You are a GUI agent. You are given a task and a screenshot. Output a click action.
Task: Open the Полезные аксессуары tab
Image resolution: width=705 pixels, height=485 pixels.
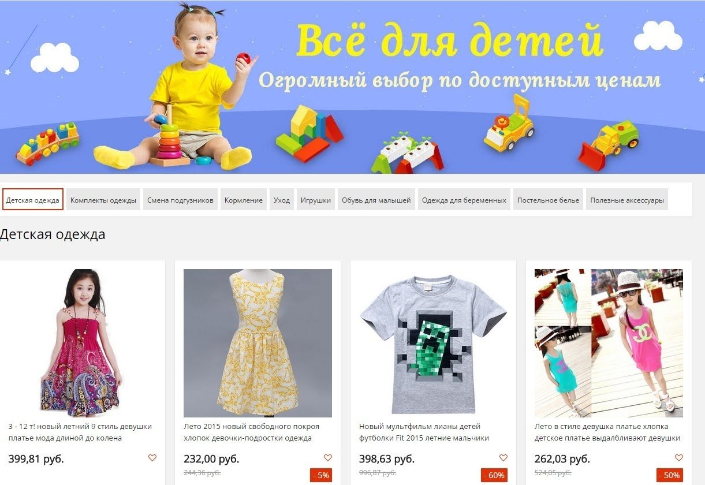[x=627, y=200]
